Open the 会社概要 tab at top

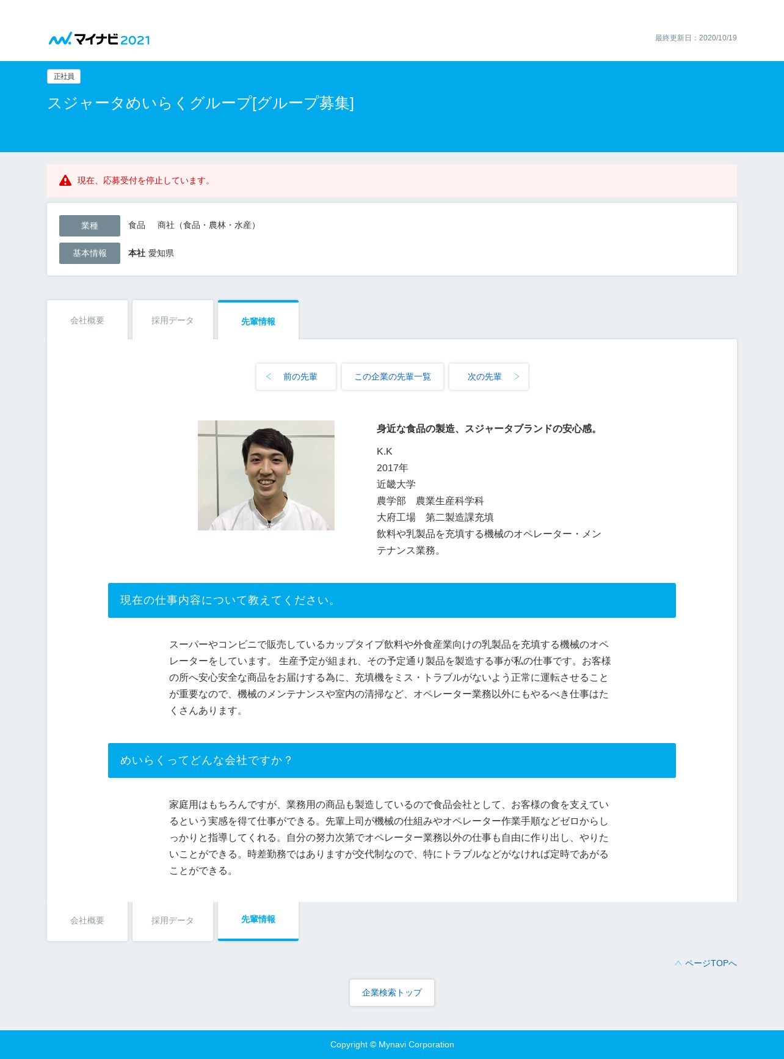click(87, 320)
